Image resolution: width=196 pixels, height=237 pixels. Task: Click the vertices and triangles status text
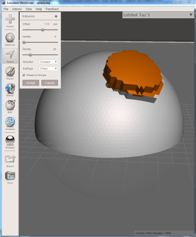[153, 233]
